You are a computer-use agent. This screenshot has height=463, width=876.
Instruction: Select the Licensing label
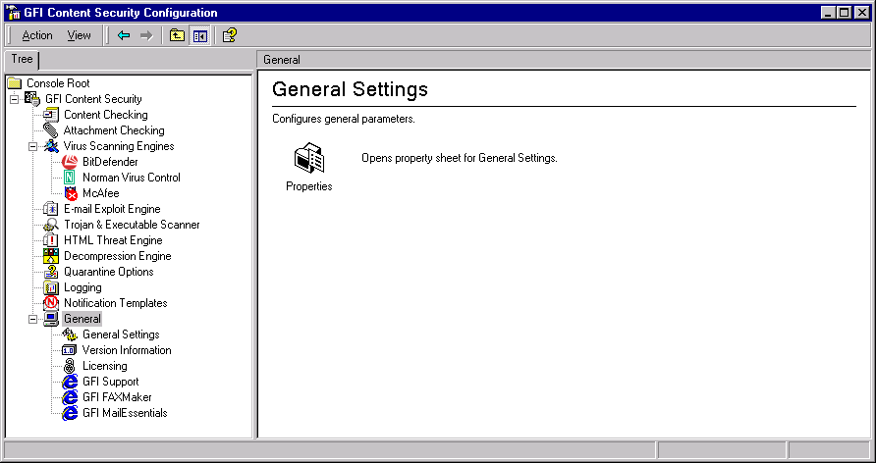(104, 366)
